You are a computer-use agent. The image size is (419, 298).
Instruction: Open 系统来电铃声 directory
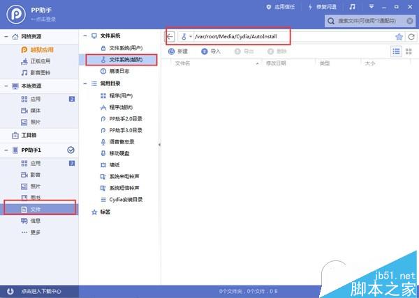point(119,176)
